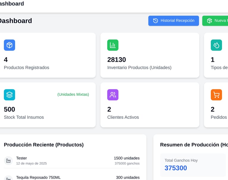Click the Pedidos label

click(x=219, y=117)
